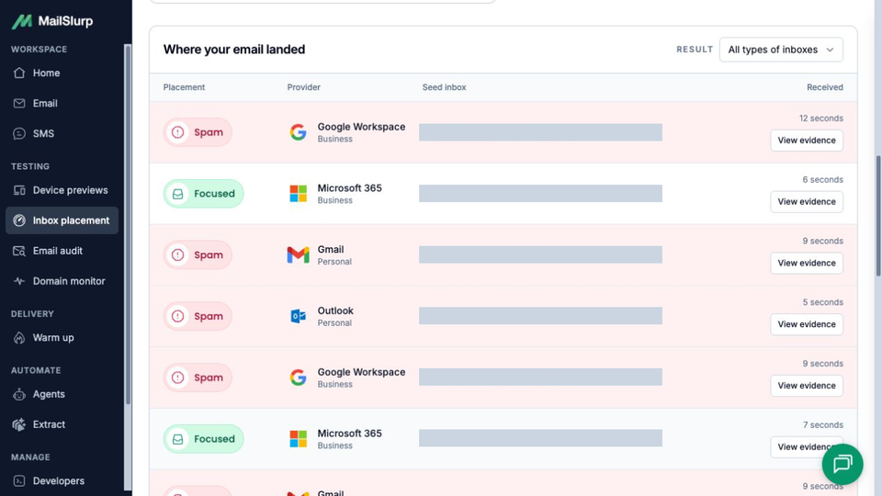Screen dimensions: 882x496
Task: Click the Email envelope icon in sidebar
Action: [19, 104]
